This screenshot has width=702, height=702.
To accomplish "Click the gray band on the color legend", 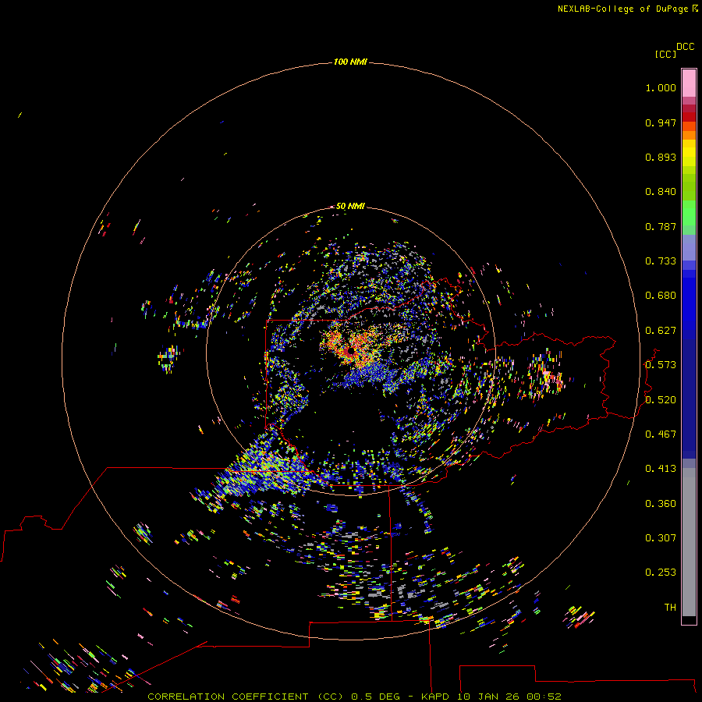I will coord(689,542).
